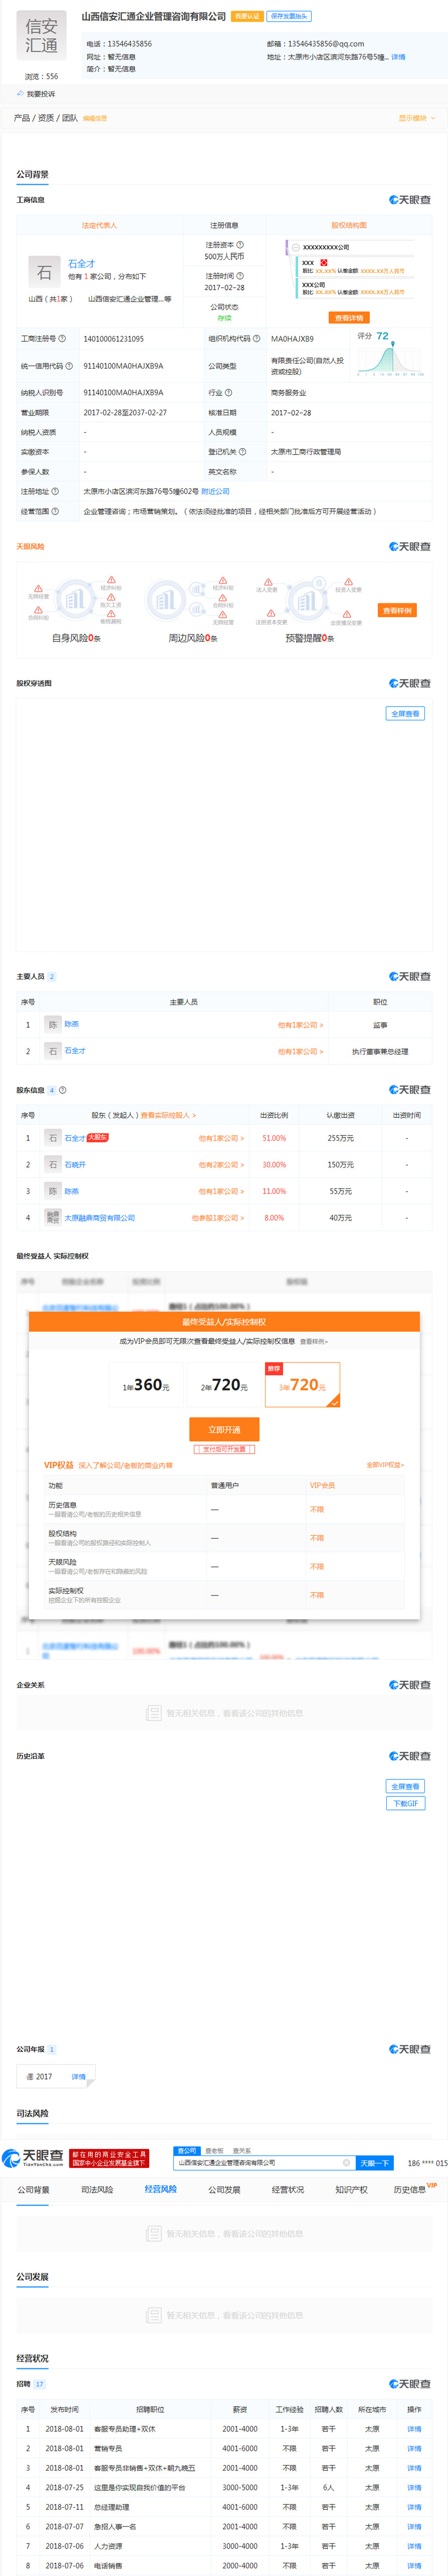Viewport: 448px width, 2576px height.
Task: Select the 查公司 search tab
Action: (187, 2150)
